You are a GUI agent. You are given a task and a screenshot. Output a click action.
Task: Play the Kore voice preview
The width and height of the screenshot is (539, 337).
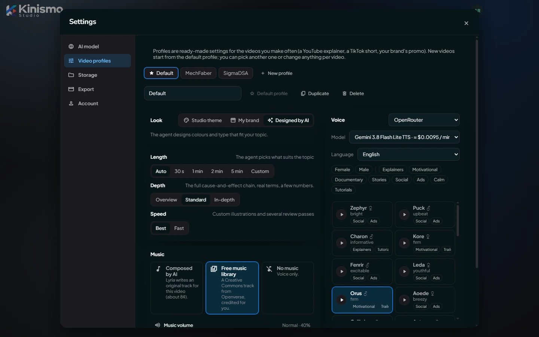tap(404, 243)
